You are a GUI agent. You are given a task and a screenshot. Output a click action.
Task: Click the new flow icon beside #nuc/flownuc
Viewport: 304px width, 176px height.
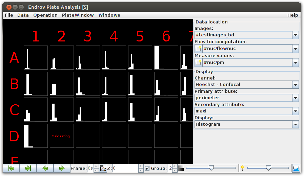click(x=198, y=49)
